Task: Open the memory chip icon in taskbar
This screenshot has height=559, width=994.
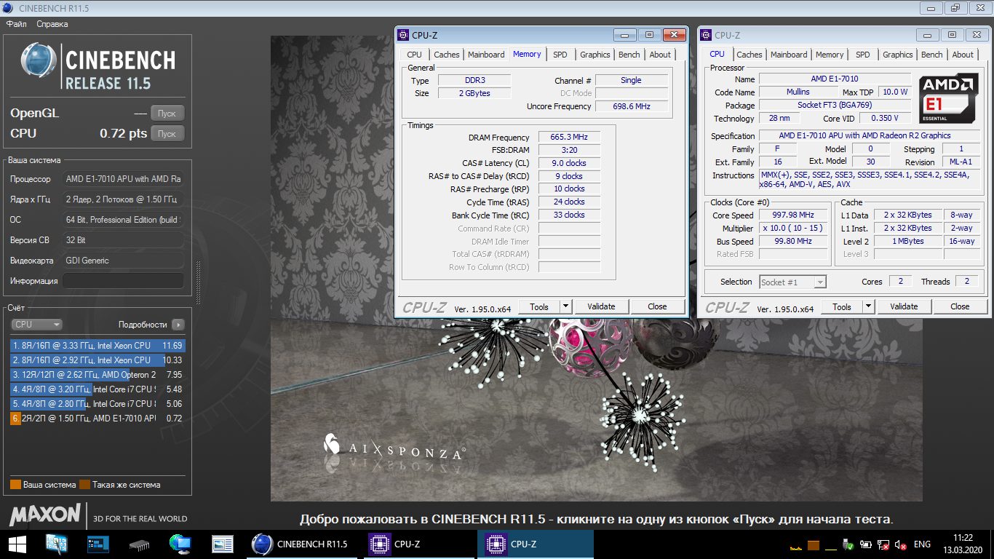Action: (139, 544)
